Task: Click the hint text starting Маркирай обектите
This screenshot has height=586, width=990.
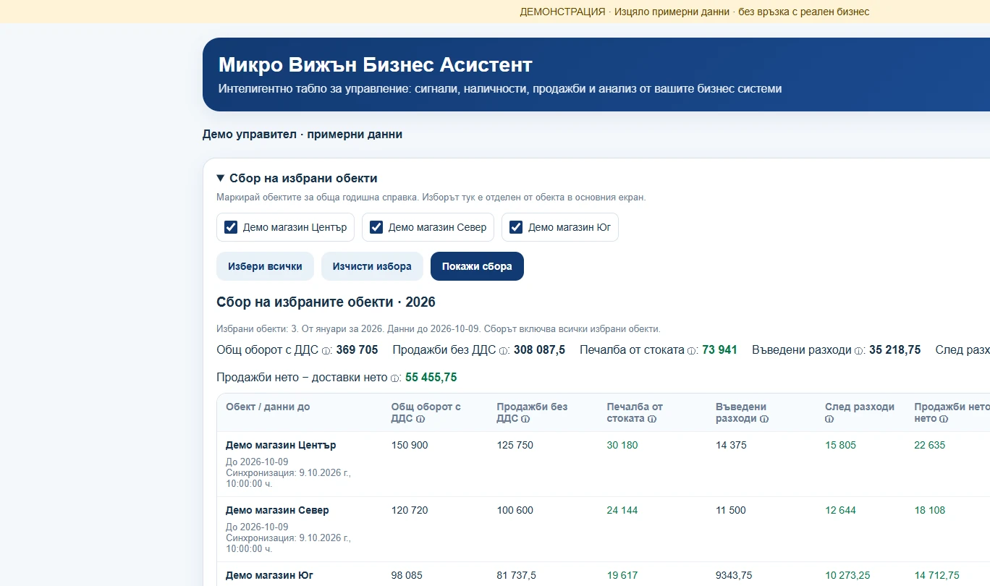Action: coord(431,197)
